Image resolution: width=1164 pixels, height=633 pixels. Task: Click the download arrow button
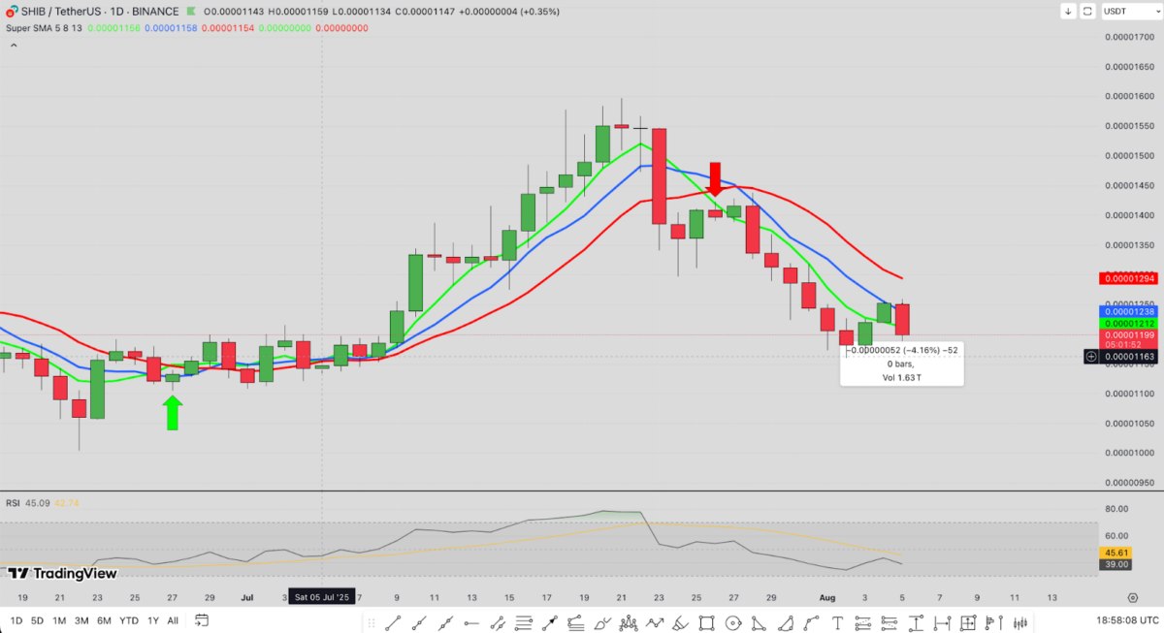(x=1068, y=12)
